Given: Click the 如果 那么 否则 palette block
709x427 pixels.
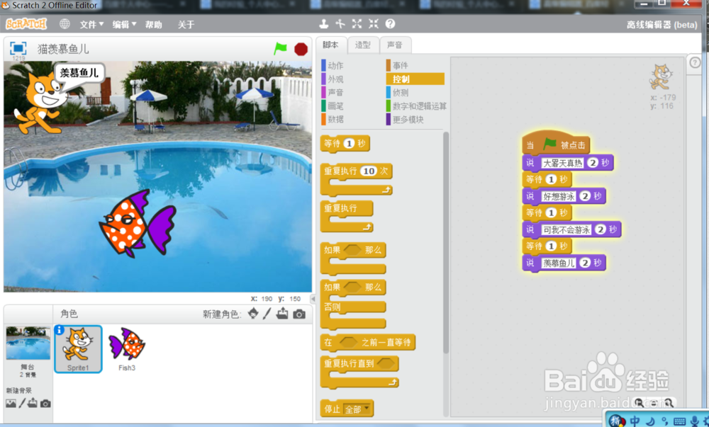Looking at the screenshot, I should (353, 304).
